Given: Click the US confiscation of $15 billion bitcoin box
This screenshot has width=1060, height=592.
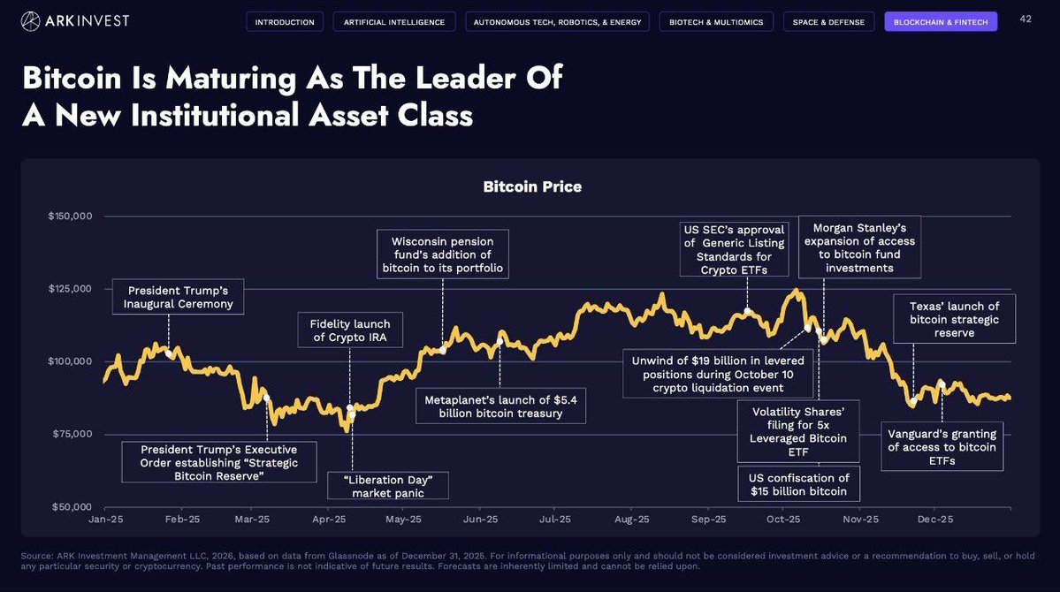Looking at the screenshot, I should point(798,484).
